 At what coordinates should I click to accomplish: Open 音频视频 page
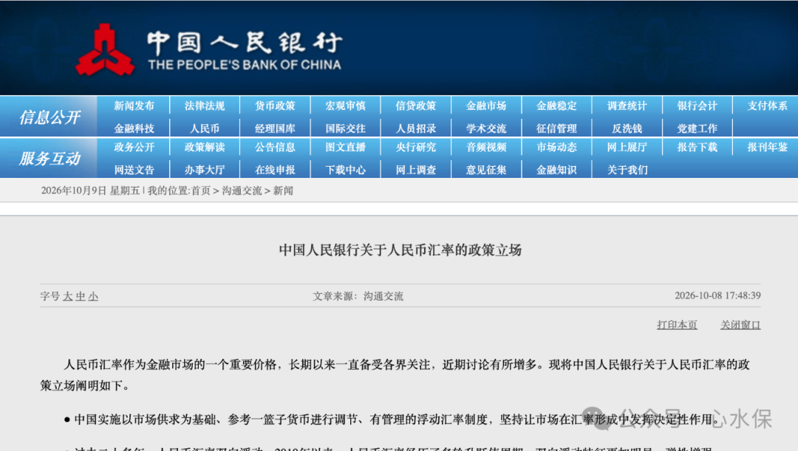486,147
